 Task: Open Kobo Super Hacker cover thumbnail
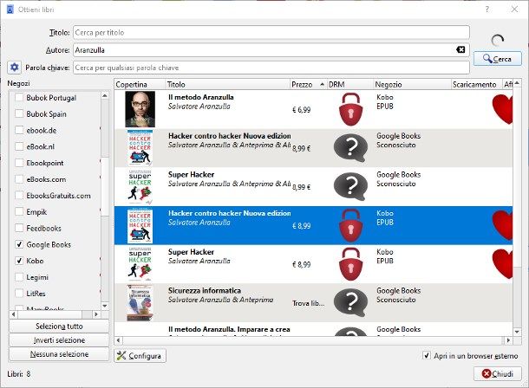[x=140, y=264]
